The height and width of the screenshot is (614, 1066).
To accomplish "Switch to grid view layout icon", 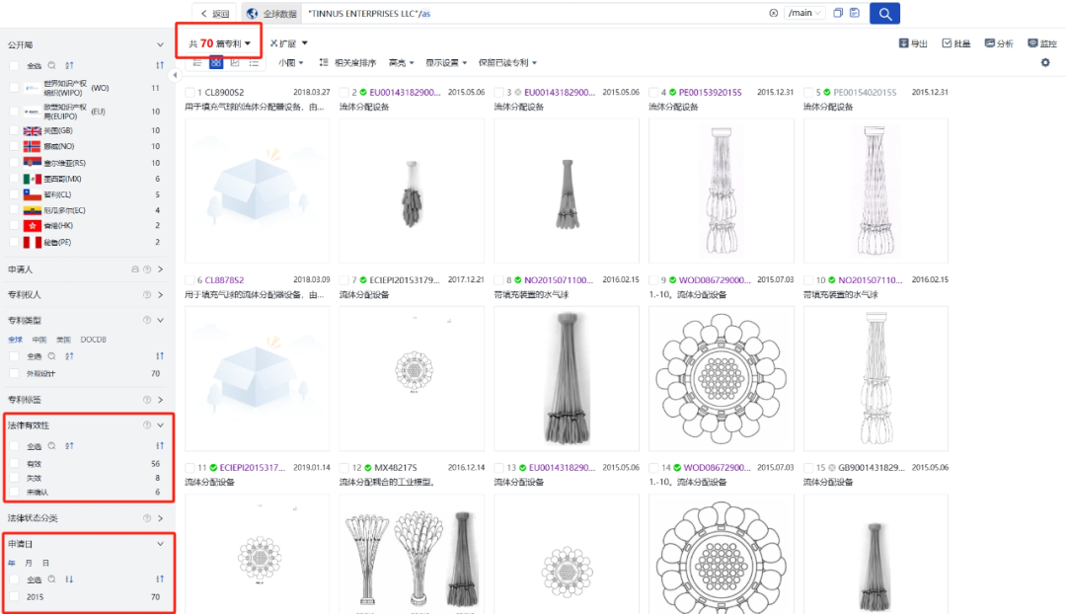I will coord(215,62).
